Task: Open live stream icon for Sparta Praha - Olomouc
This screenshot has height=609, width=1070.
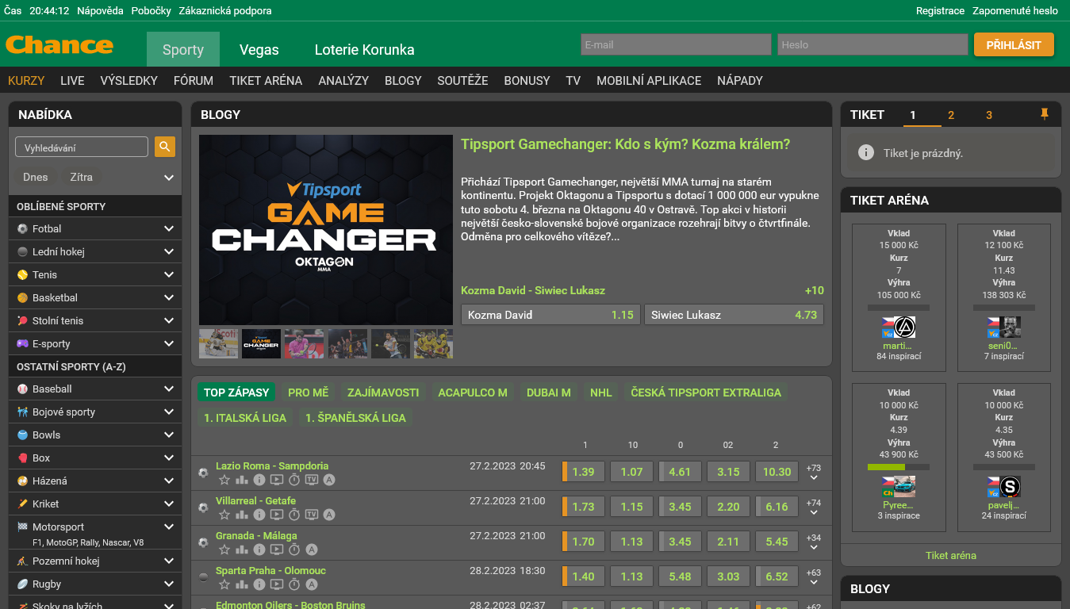Action: point(277,584)
